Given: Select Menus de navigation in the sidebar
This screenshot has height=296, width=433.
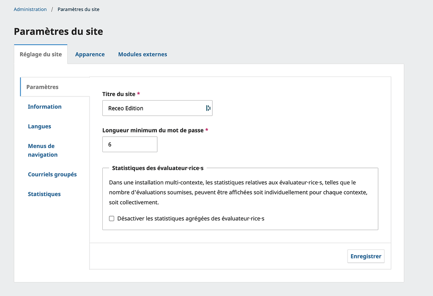Looking at the screenshot, I should [x=43, y=151].
